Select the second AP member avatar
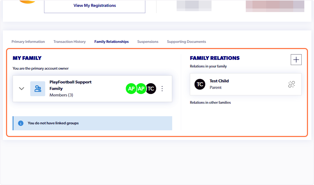This screenshot has height=185, width=314. click(x=141, y=88)
